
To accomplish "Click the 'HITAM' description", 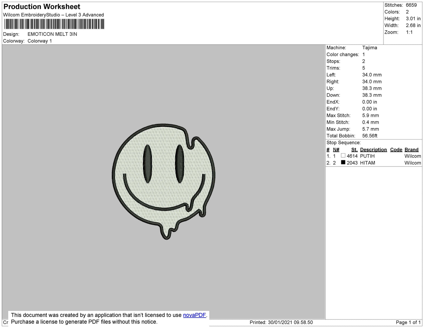I will [368, 163].
